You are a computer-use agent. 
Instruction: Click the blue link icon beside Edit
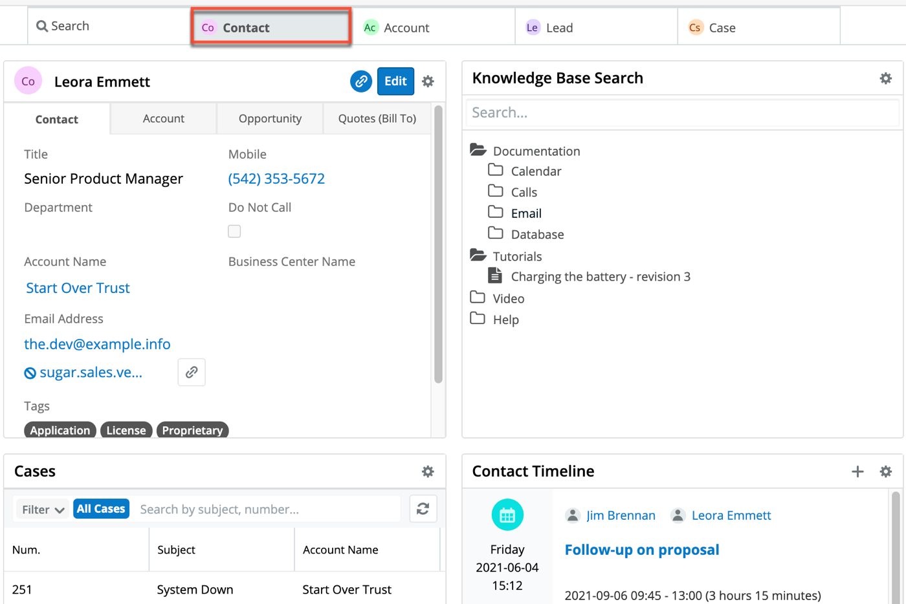click(x=361, y=81)
